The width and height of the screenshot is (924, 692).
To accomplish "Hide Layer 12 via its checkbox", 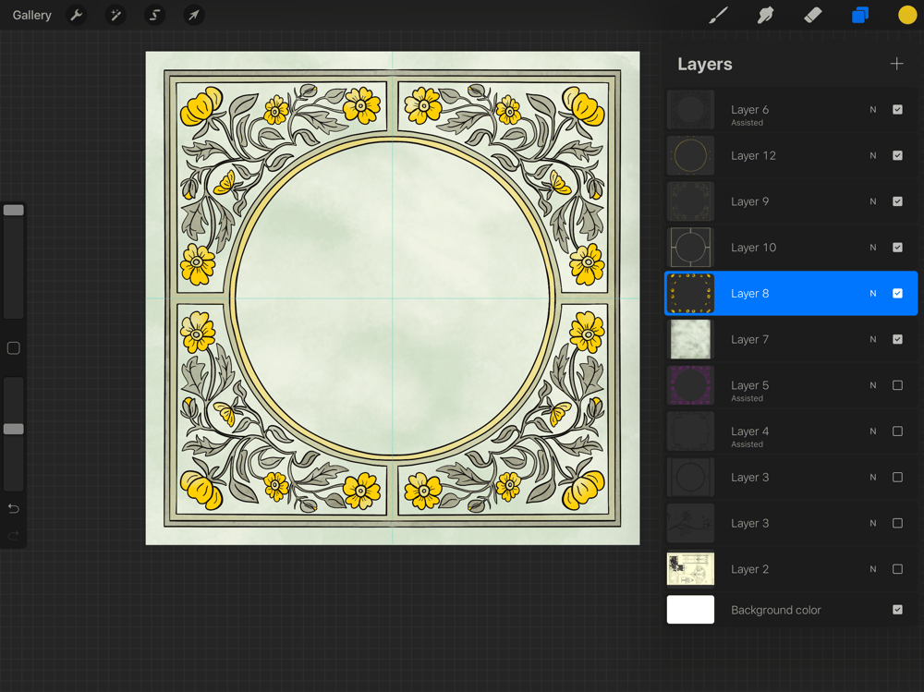I will click(x=897, y=155).
